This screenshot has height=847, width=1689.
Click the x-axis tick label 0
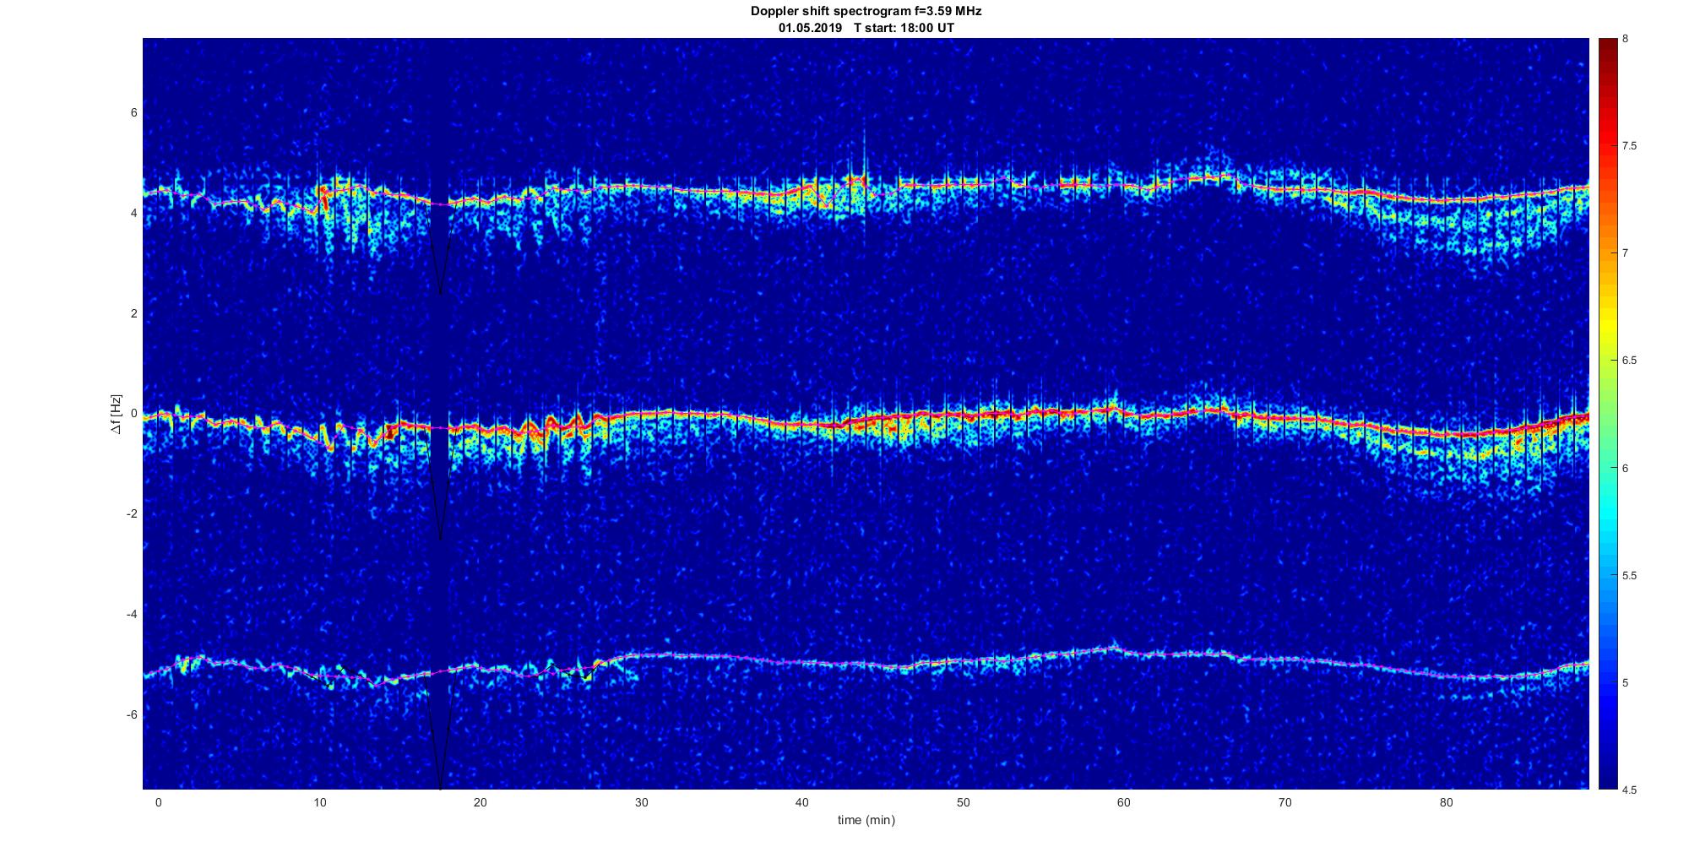tap(158, 802)
